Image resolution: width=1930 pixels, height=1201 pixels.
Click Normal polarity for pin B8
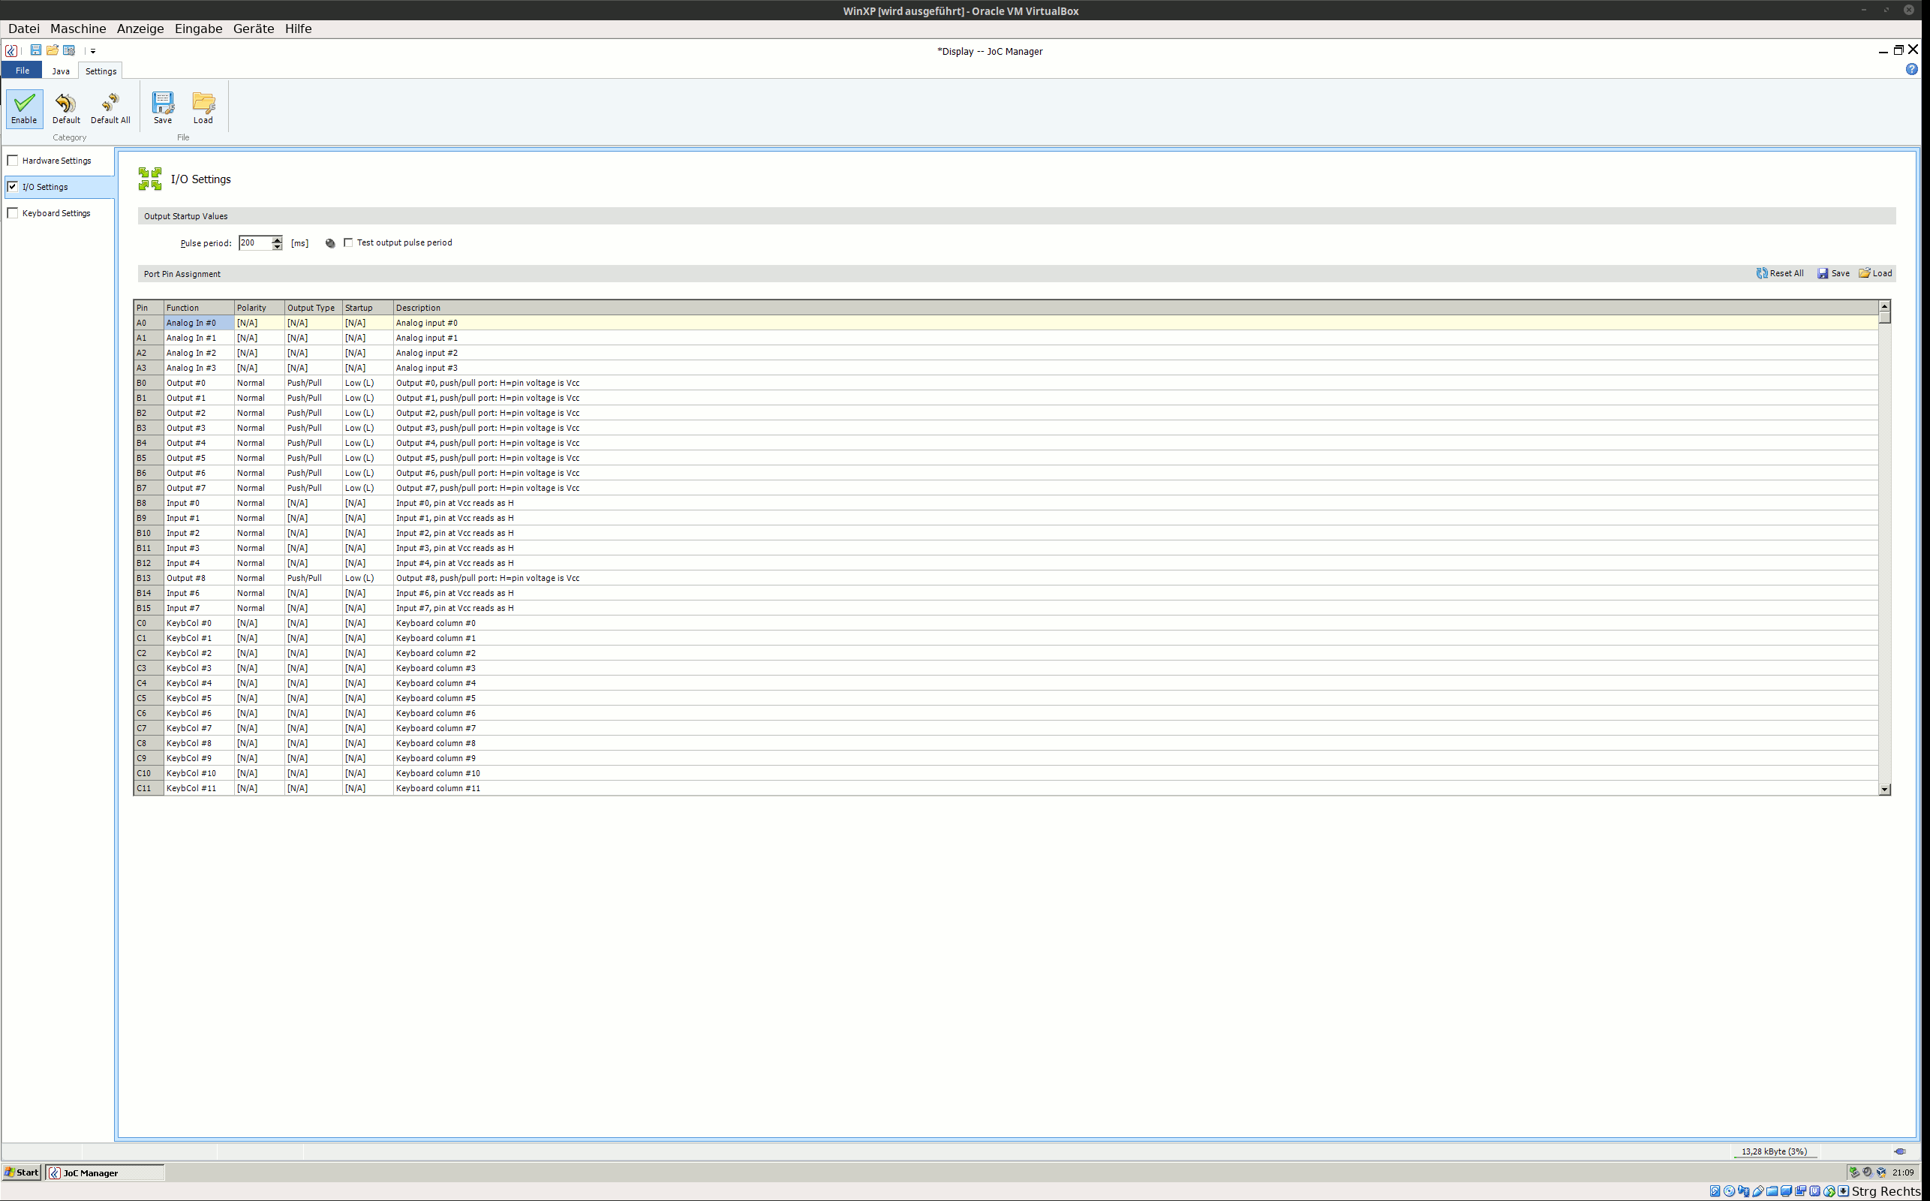pos(259,503)
